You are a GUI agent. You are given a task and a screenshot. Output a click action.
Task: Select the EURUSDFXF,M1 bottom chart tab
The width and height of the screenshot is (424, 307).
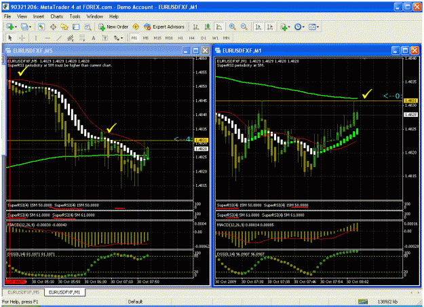coord(64,292)
